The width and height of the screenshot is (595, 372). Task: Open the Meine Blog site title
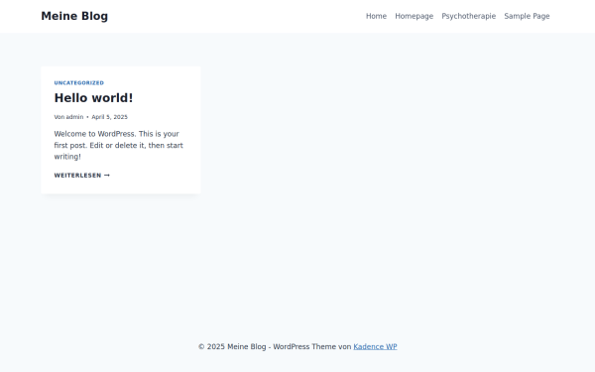click(x=74, y=16)
